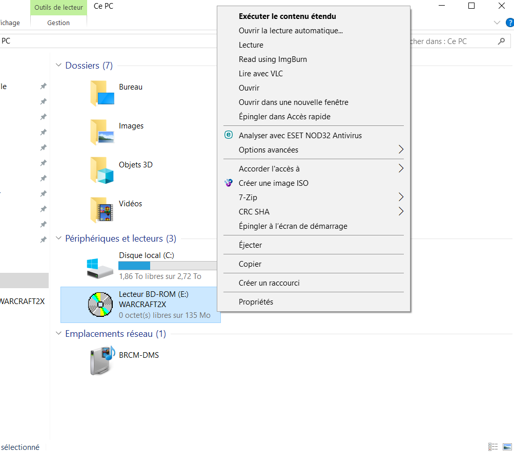Select the Bureau folder icon
The image size is (514, 453).
102,93
